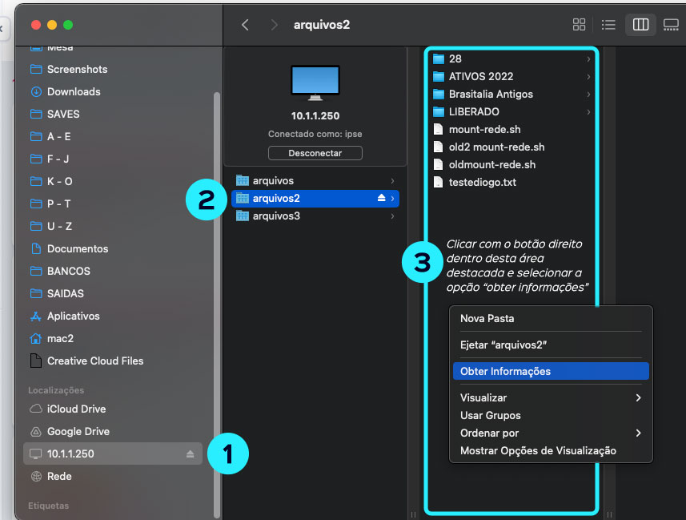This screenshot has width=686, height=520.
Task: Switch to gallery view
Action: [671, 25]
